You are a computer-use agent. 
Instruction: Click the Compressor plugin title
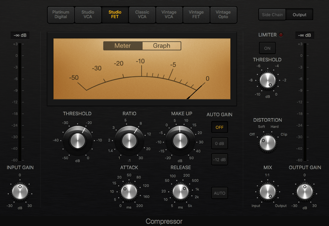(x=164, y=221)
